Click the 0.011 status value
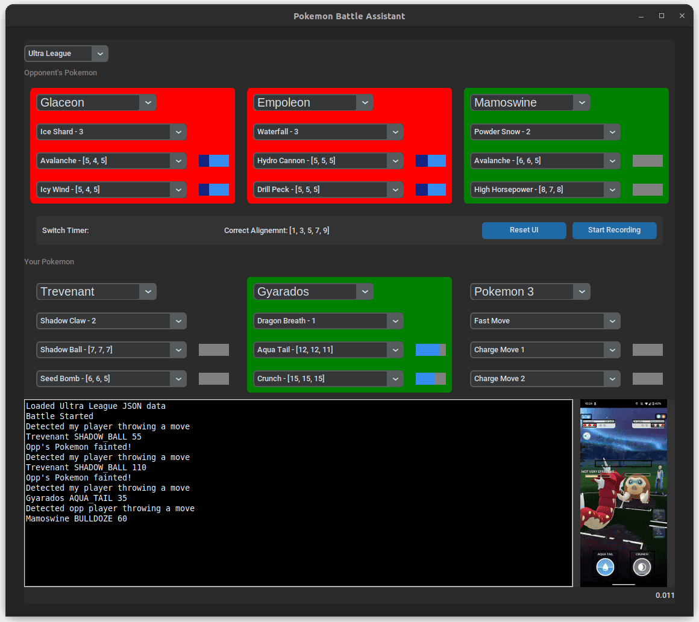 [x=665, y=596]
